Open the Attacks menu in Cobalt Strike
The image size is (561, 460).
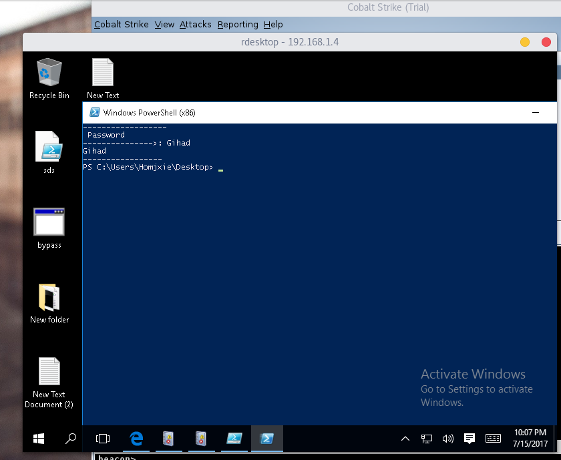(x=195, y=24)
